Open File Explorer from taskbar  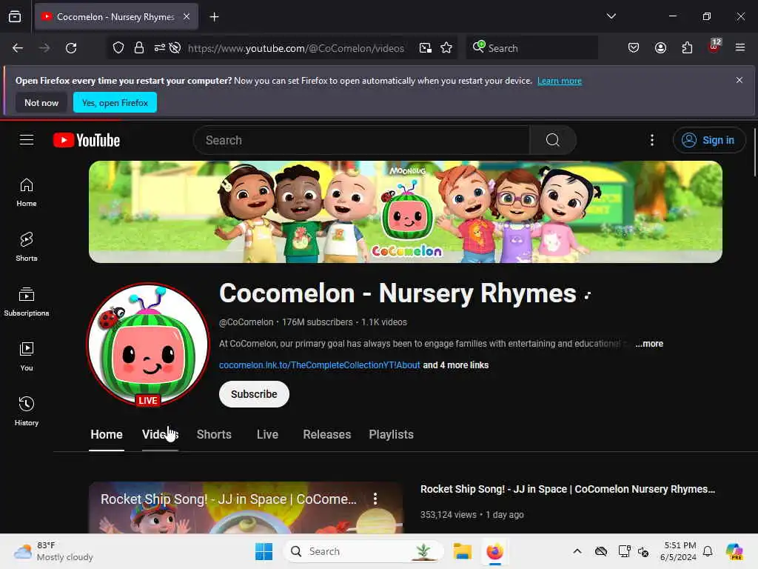pos(462,551)
